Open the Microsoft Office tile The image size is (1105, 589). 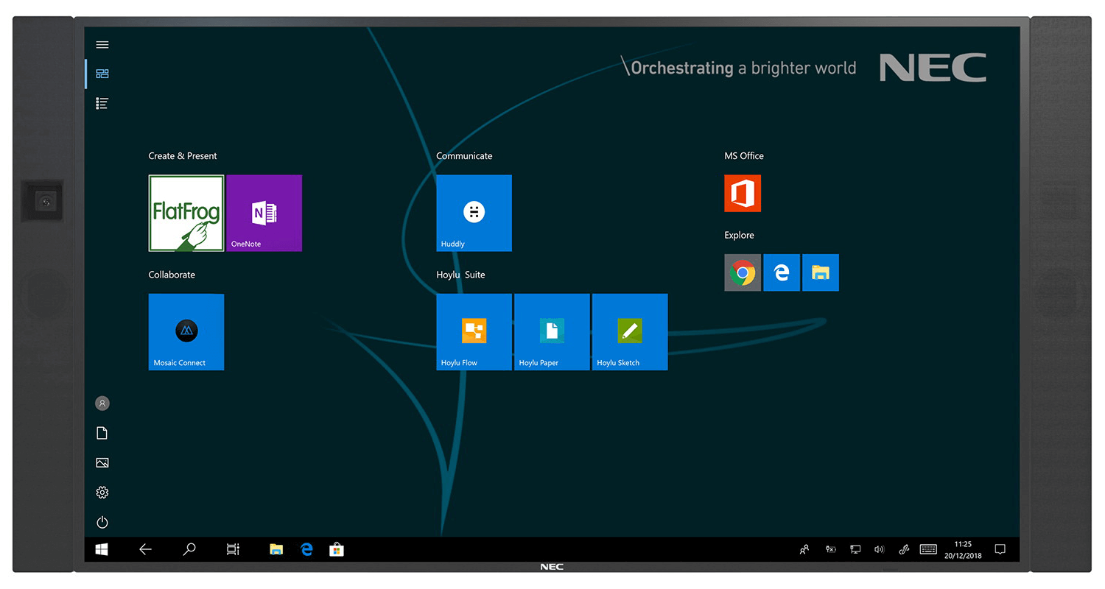click(x=743, y=194)
